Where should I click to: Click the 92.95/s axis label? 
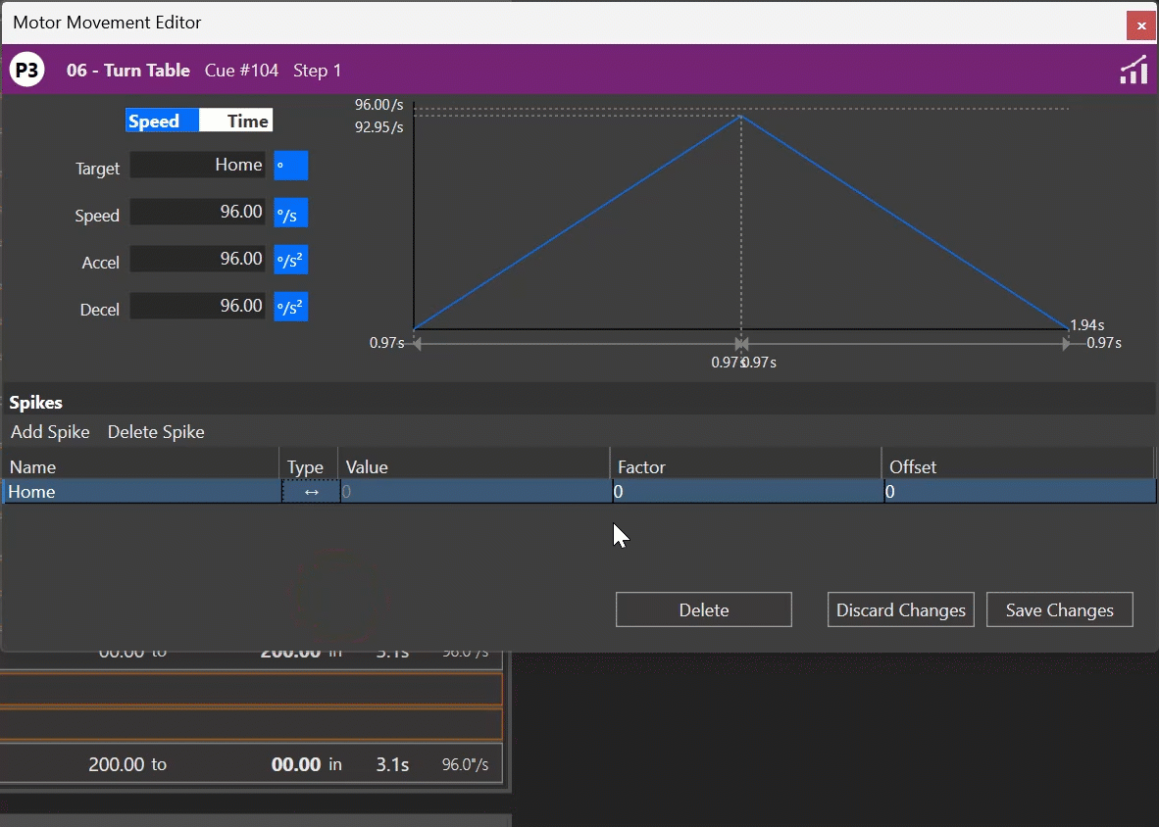pyautogui.click(x=379, y=127)
